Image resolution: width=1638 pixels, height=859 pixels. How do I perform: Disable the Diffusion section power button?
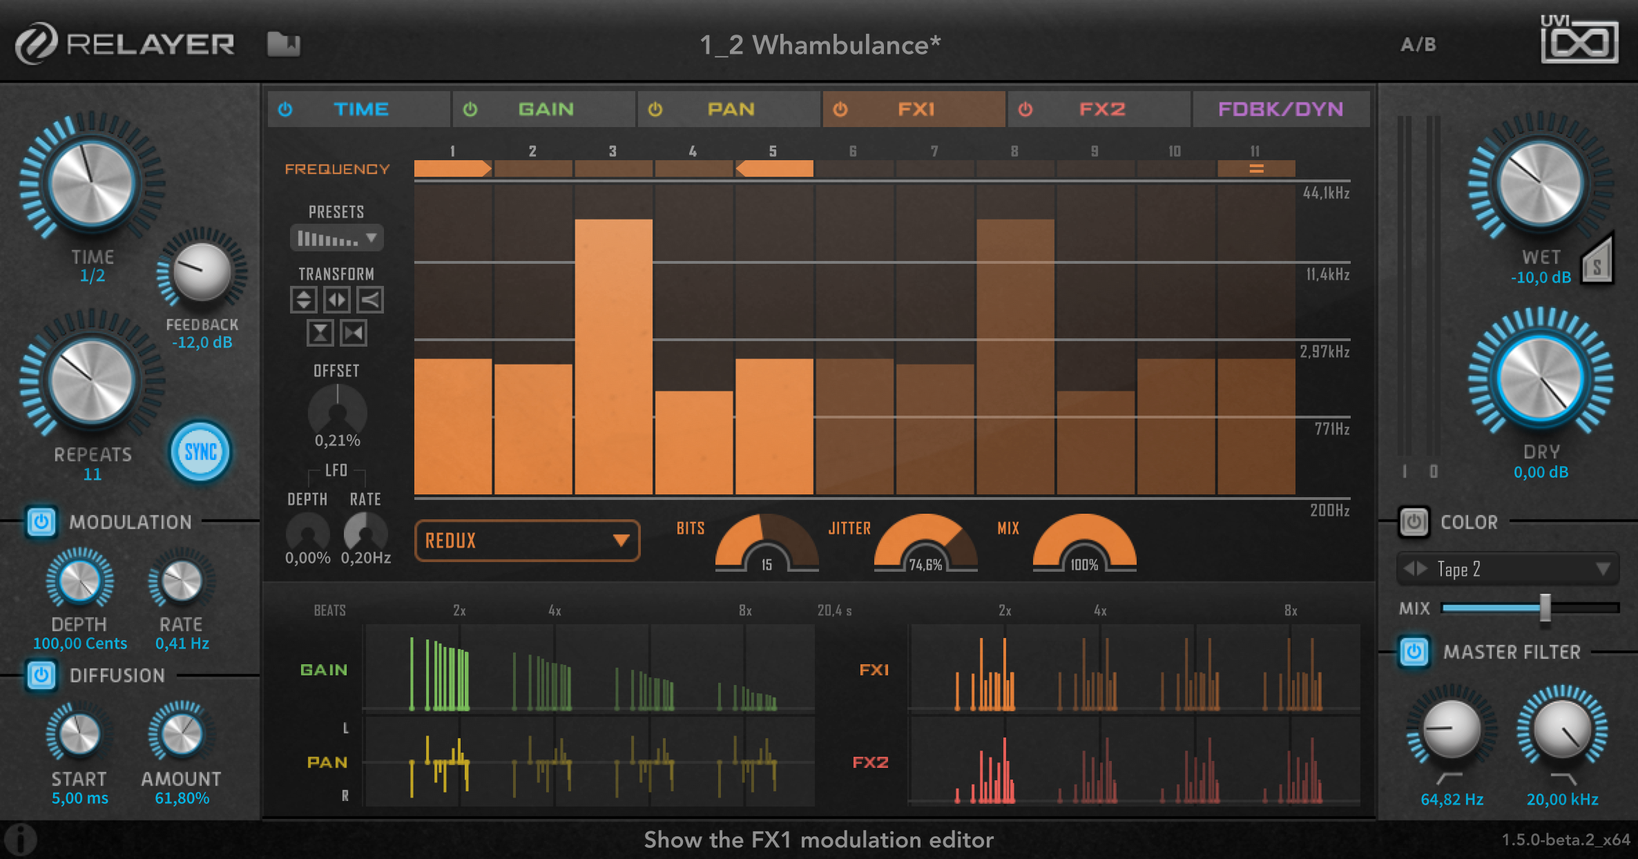click(x=41, y=675)
